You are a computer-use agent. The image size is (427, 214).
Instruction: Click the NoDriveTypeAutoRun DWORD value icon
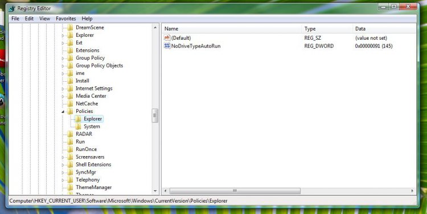(167, 46)
